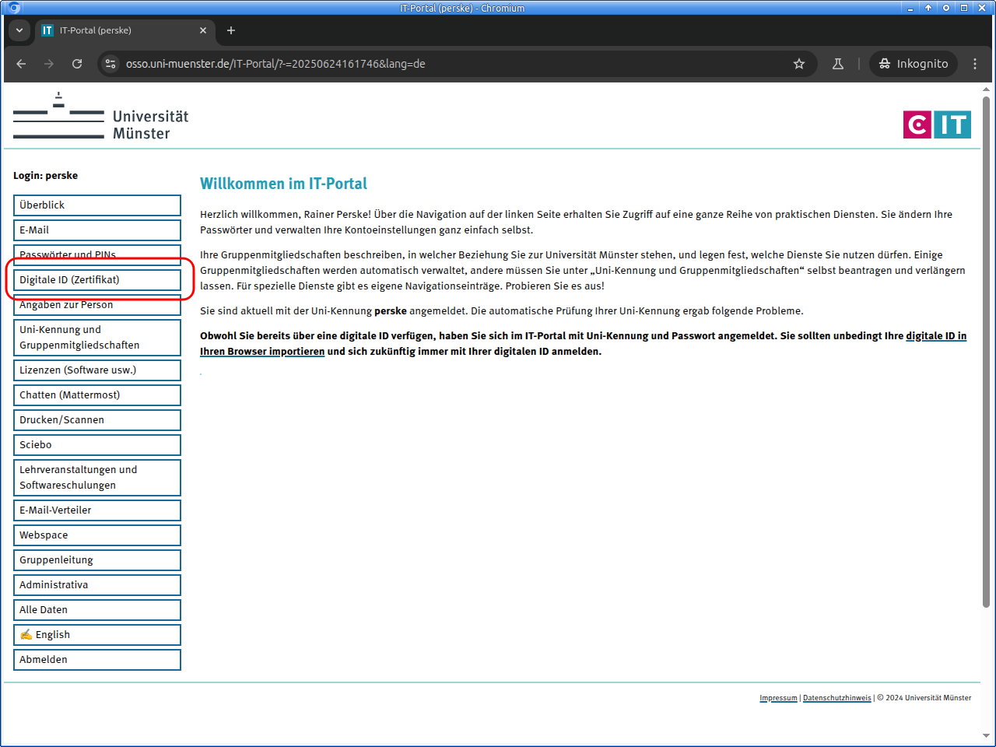Open Digitale ID (Zertifikat) menu entry
Image resolution: width=996 pixels, height=747 pixels.
click(96, 280)
